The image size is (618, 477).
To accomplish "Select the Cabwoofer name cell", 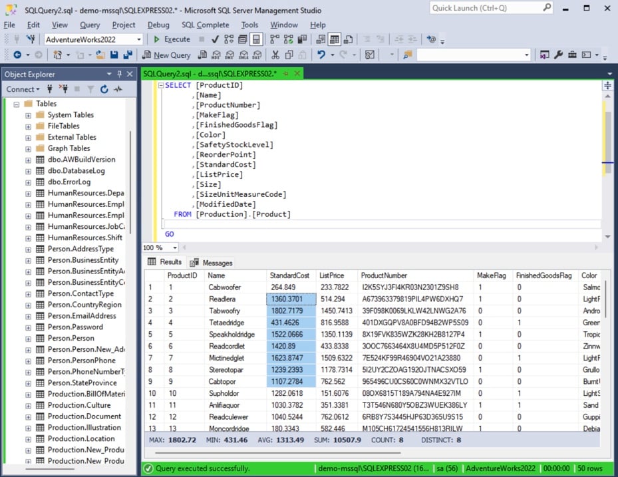I will 235,287.
